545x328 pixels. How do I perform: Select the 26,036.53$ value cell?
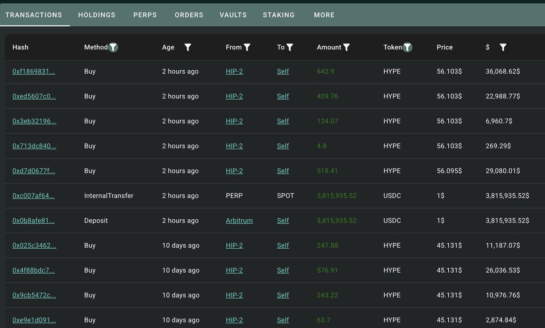coord(503,270)
